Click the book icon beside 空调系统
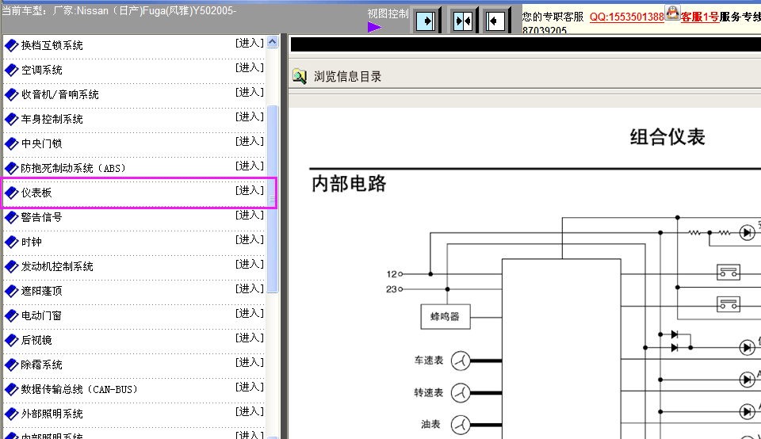The width and height of the screenshot is (761, 439). click(11, 71)
